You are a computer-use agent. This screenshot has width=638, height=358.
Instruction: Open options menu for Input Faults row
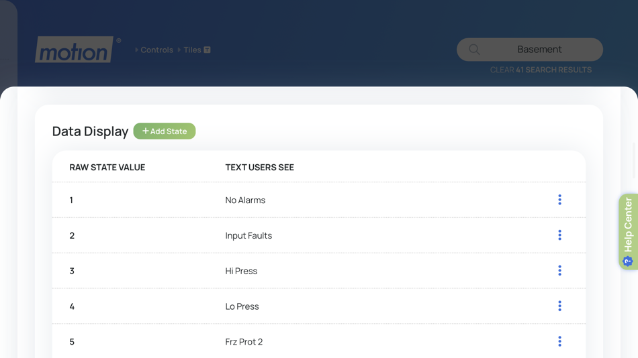(560, 235)
